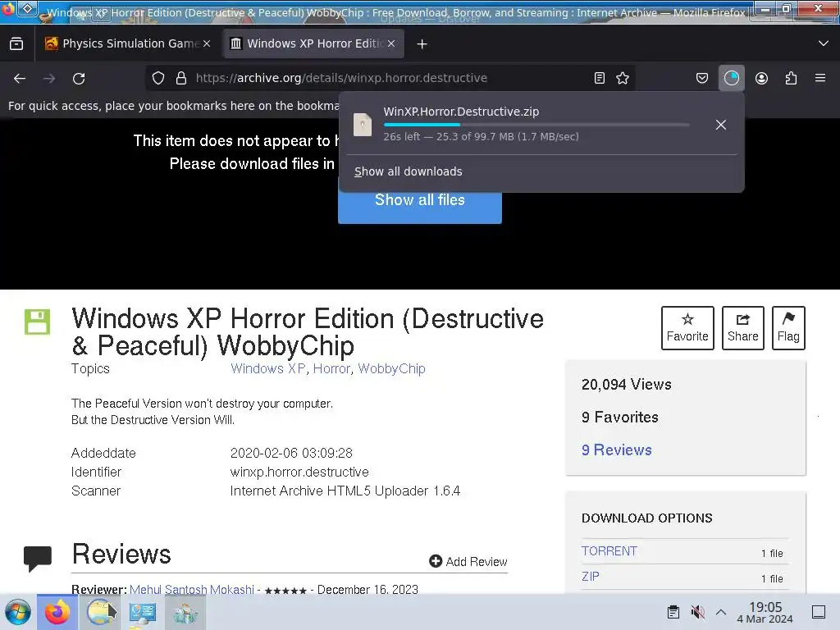Open reviewer Mehul Santosh Mokashi profile

pyautogui.click(x=192, y=589)
